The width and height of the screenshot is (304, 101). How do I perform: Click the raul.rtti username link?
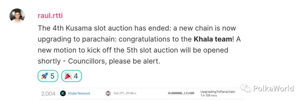(50, 16)
